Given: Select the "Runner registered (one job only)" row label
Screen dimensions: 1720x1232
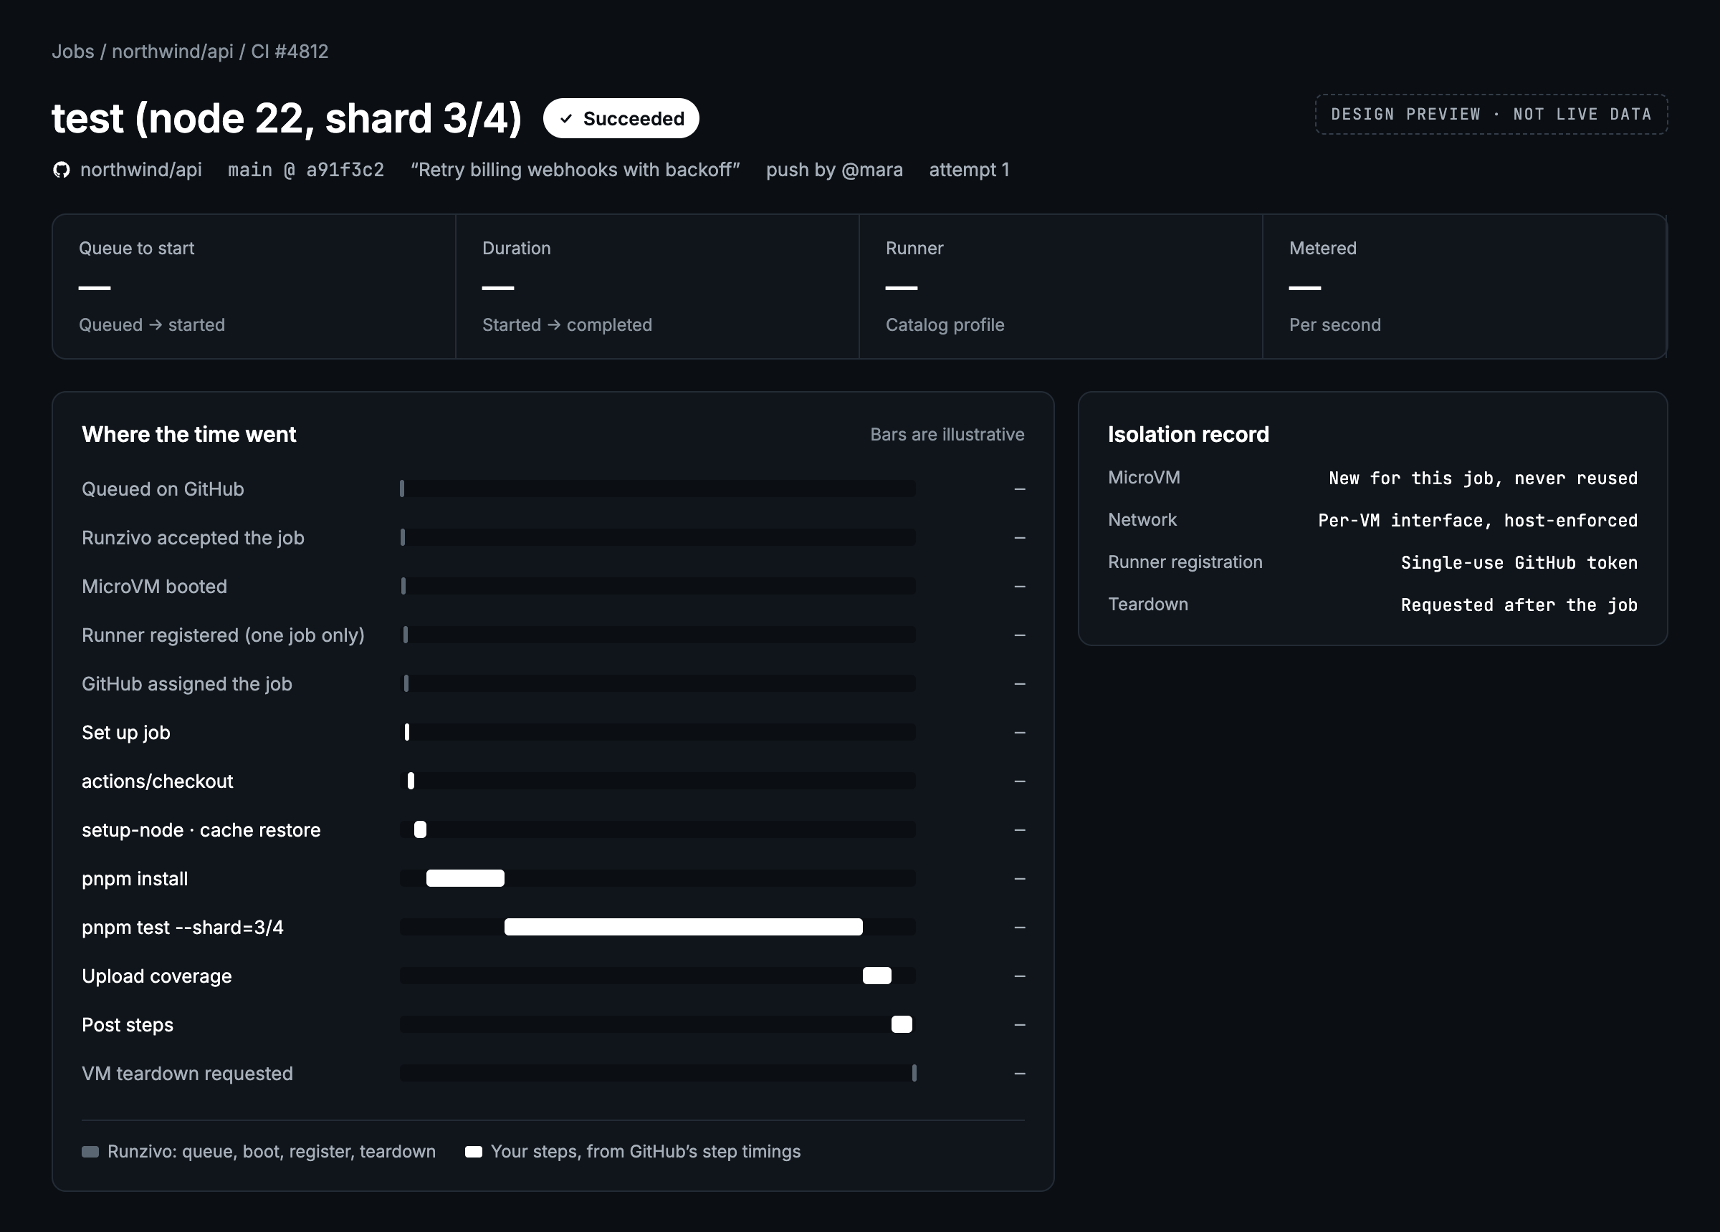Looking at the screenshot, I should tap(223, 635).
